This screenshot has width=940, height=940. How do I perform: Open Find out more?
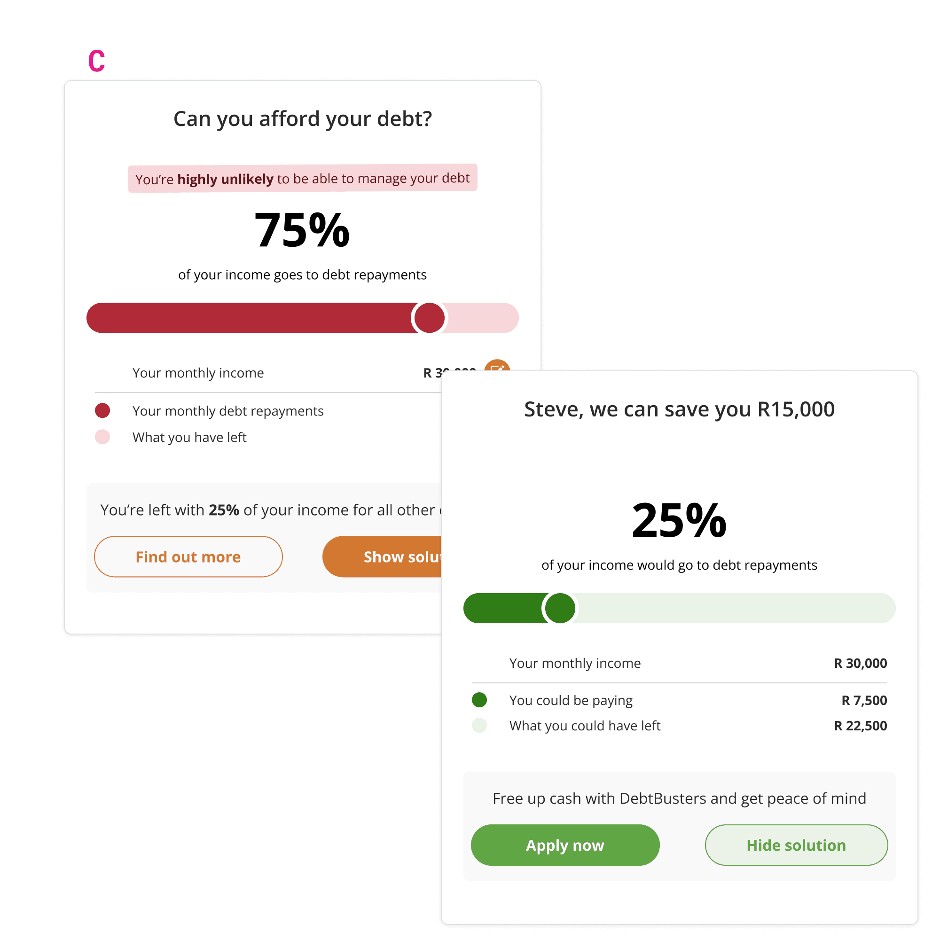(188, 556)
